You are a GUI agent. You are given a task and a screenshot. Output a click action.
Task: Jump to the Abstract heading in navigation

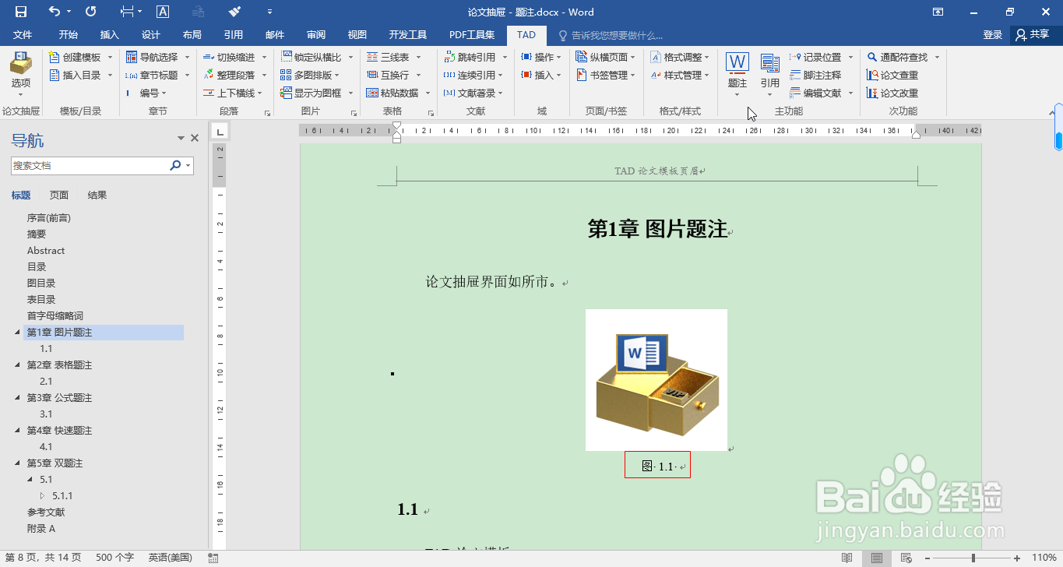pos(46,251)
